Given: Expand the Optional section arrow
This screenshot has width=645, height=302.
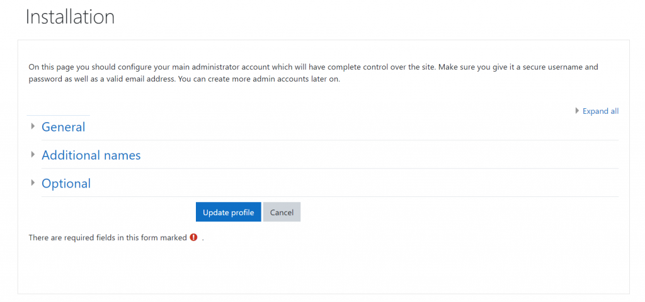Looking at the screenshot, I should (x=33, y=183).
